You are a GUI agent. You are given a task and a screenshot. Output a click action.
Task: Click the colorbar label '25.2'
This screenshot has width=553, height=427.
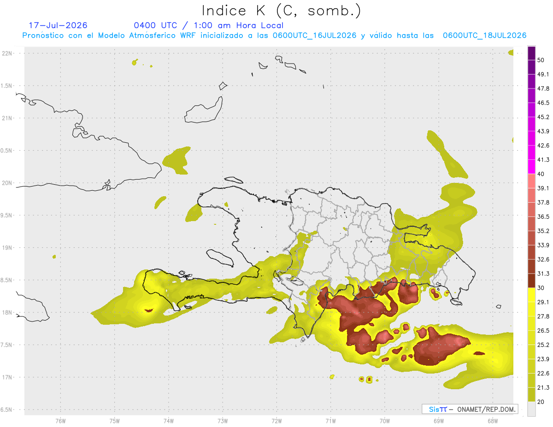[x=543, y=345]
